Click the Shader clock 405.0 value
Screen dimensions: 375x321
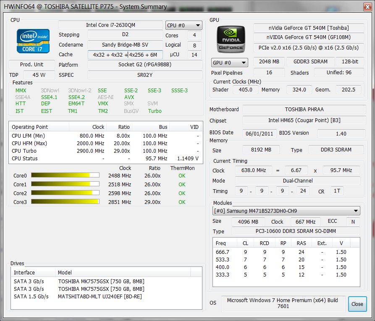245,90
